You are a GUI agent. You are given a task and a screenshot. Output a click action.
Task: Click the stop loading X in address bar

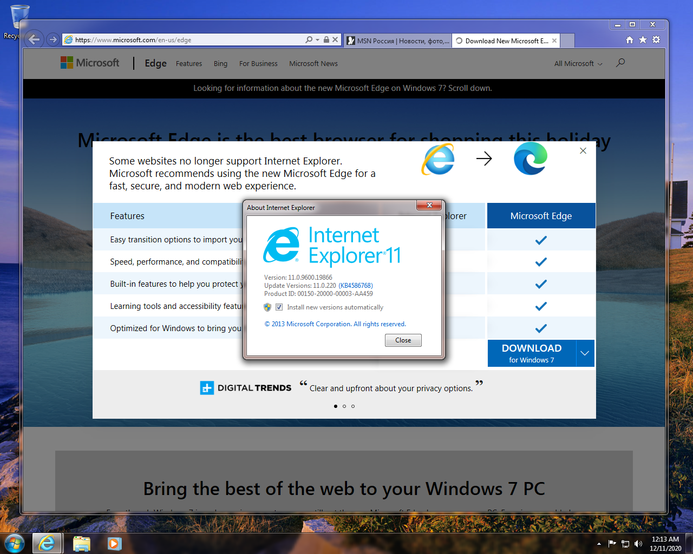click(335, 39)
